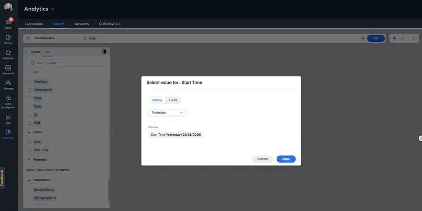Open the Yesterday dropdown

pos(167,113)
